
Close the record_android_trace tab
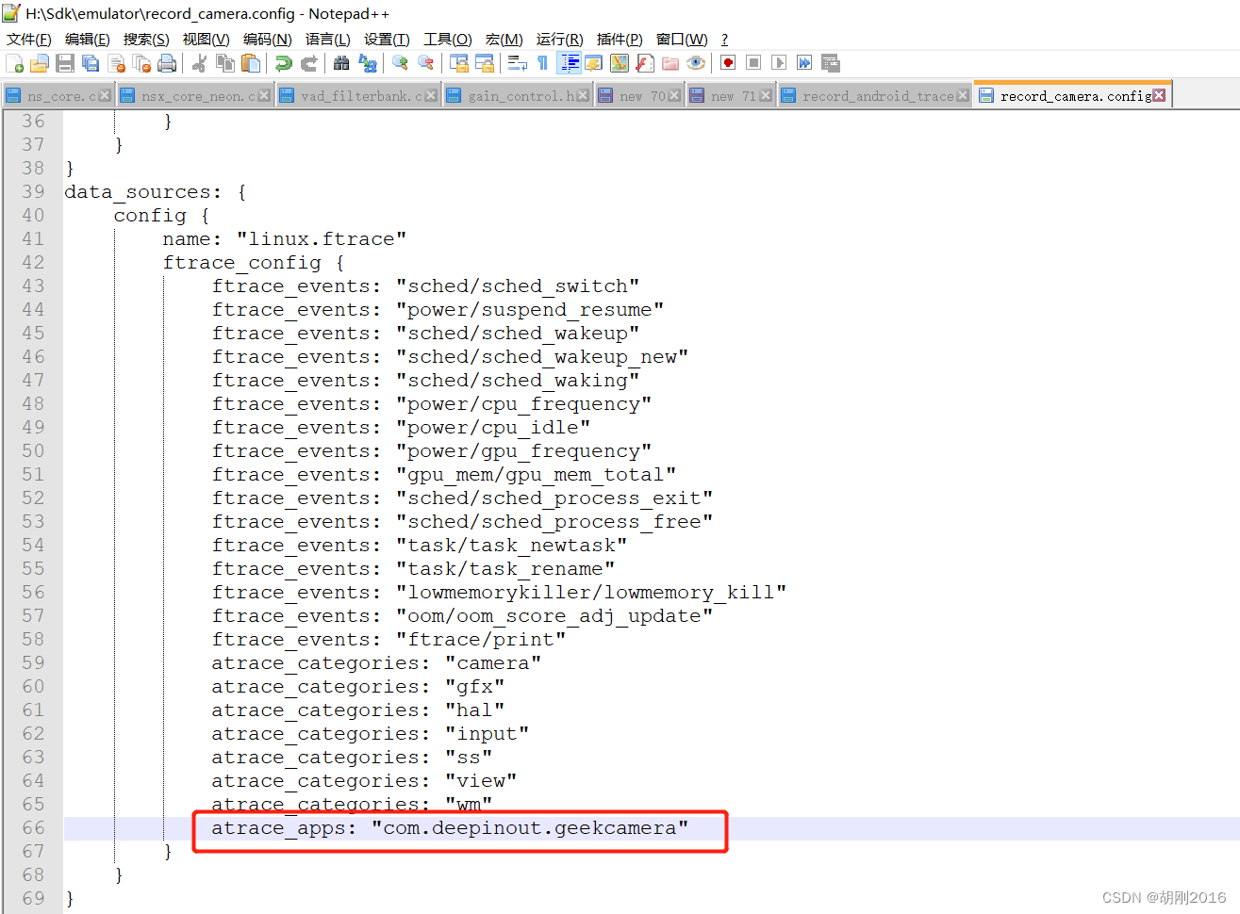[x=963, y=96]
